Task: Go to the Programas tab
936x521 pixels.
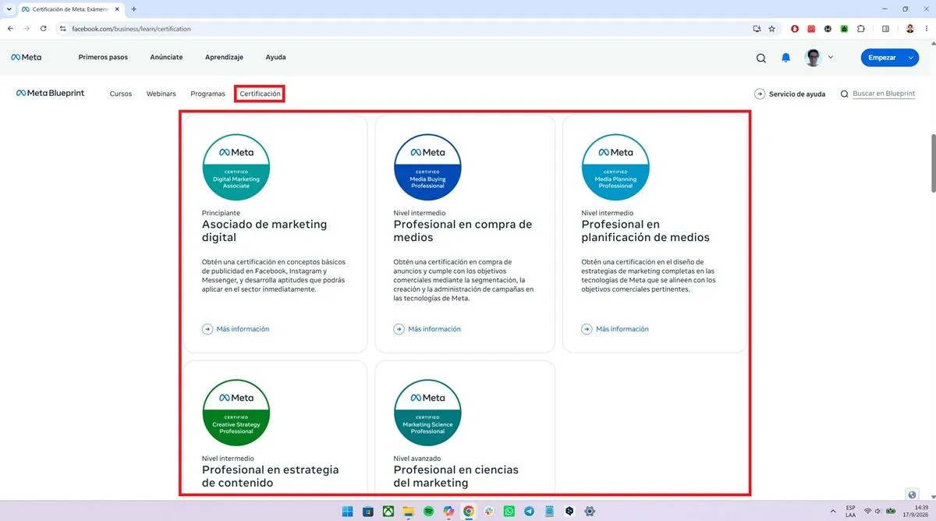Action: pyautogui.click(x=207, y=94)
